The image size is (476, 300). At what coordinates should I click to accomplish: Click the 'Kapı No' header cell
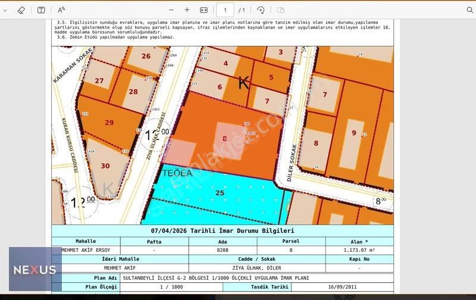pyautogui.click(x=359, y=259)
